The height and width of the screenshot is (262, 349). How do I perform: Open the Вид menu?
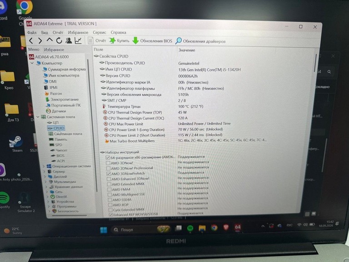point(45,33)
